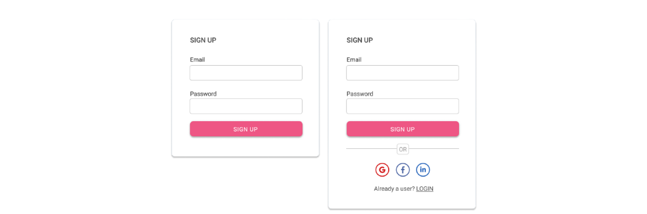Choose the Facebook sign-up icon
Viewport: 647px width, 214px height.
(403, 170)
